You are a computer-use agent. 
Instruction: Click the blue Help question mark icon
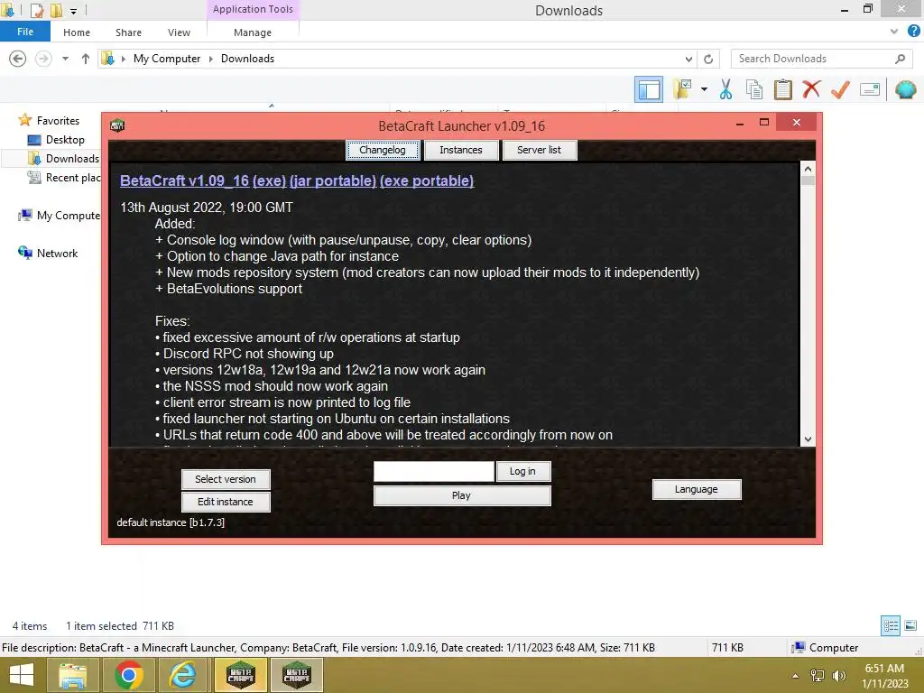click(913, 32)
